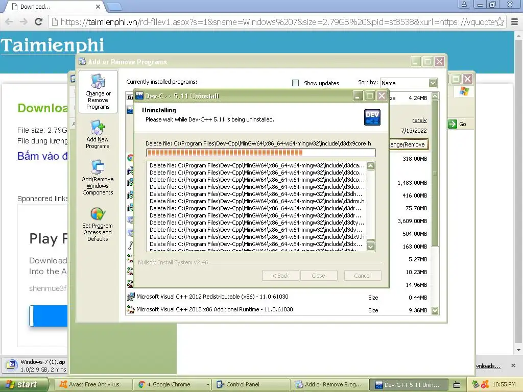The height and width of the screenshot is (392, 523).
Task: Click programs list scroll up arrow
Action: (x=435, y=96)
